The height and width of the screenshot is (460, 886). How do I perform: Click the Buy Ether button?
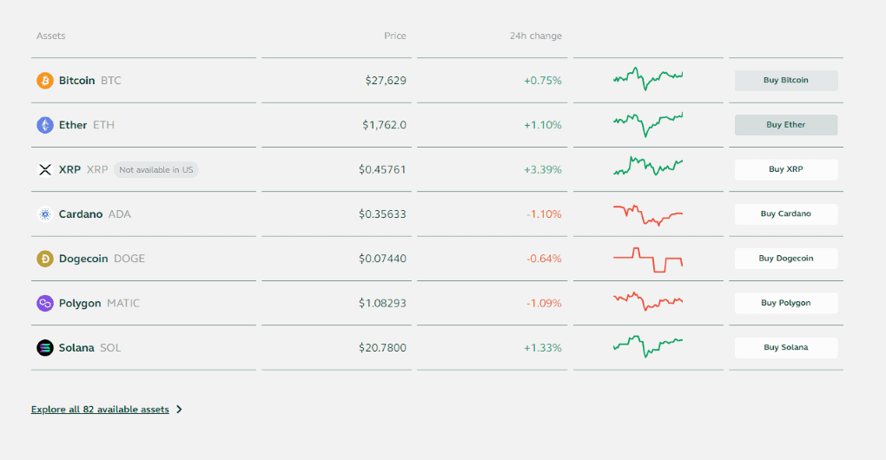[786, 125]
